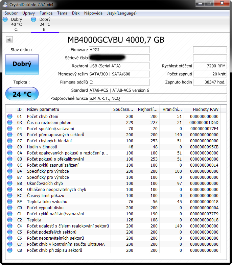Image resolution: width=232 pixels, height=265 pixels.
Task: Click status icon for attribute C1
Action: coord(10,214)
